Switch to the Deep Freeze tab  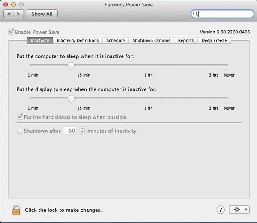point(215,40)
